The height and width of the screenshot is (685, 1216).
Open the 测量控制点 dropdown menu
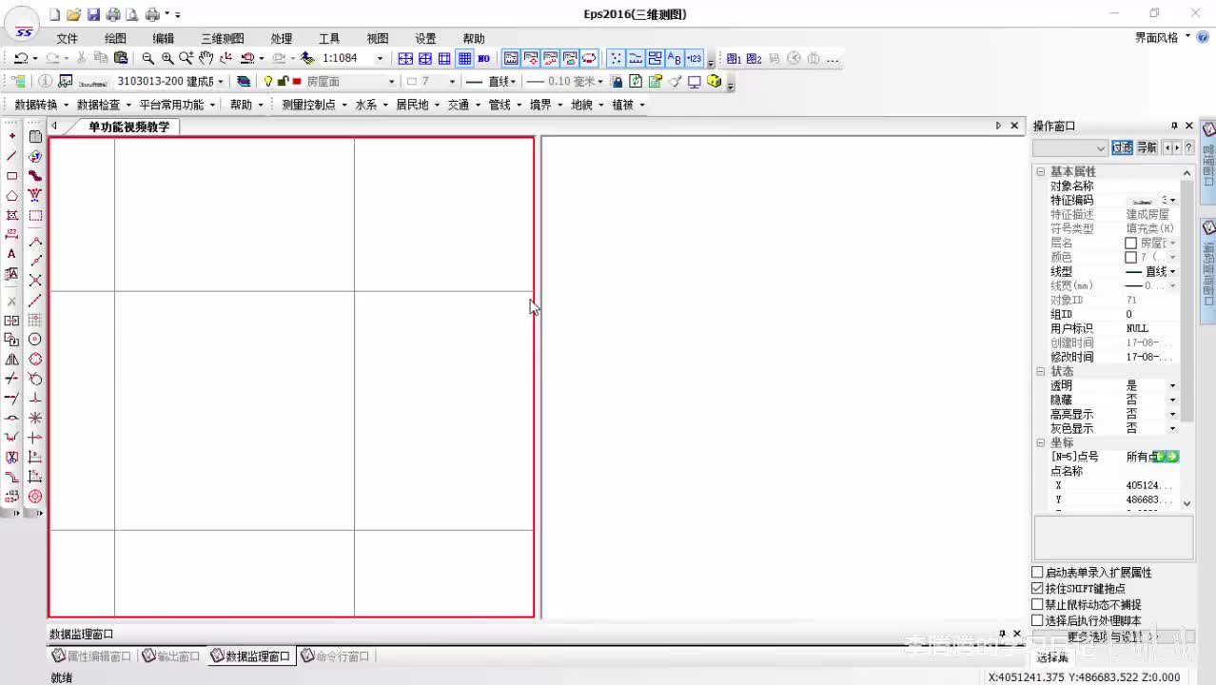click(314, 105)
